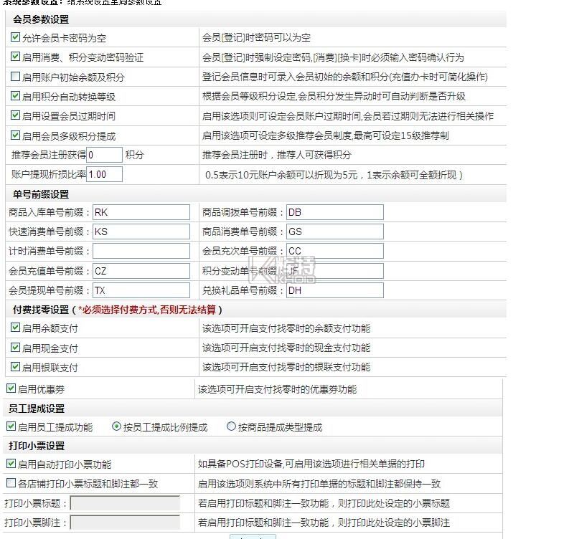The width and height of the screenshot is (569, 539).
Task: Click the 会员参数设置 section header
Action: click(x=41, y=19)
